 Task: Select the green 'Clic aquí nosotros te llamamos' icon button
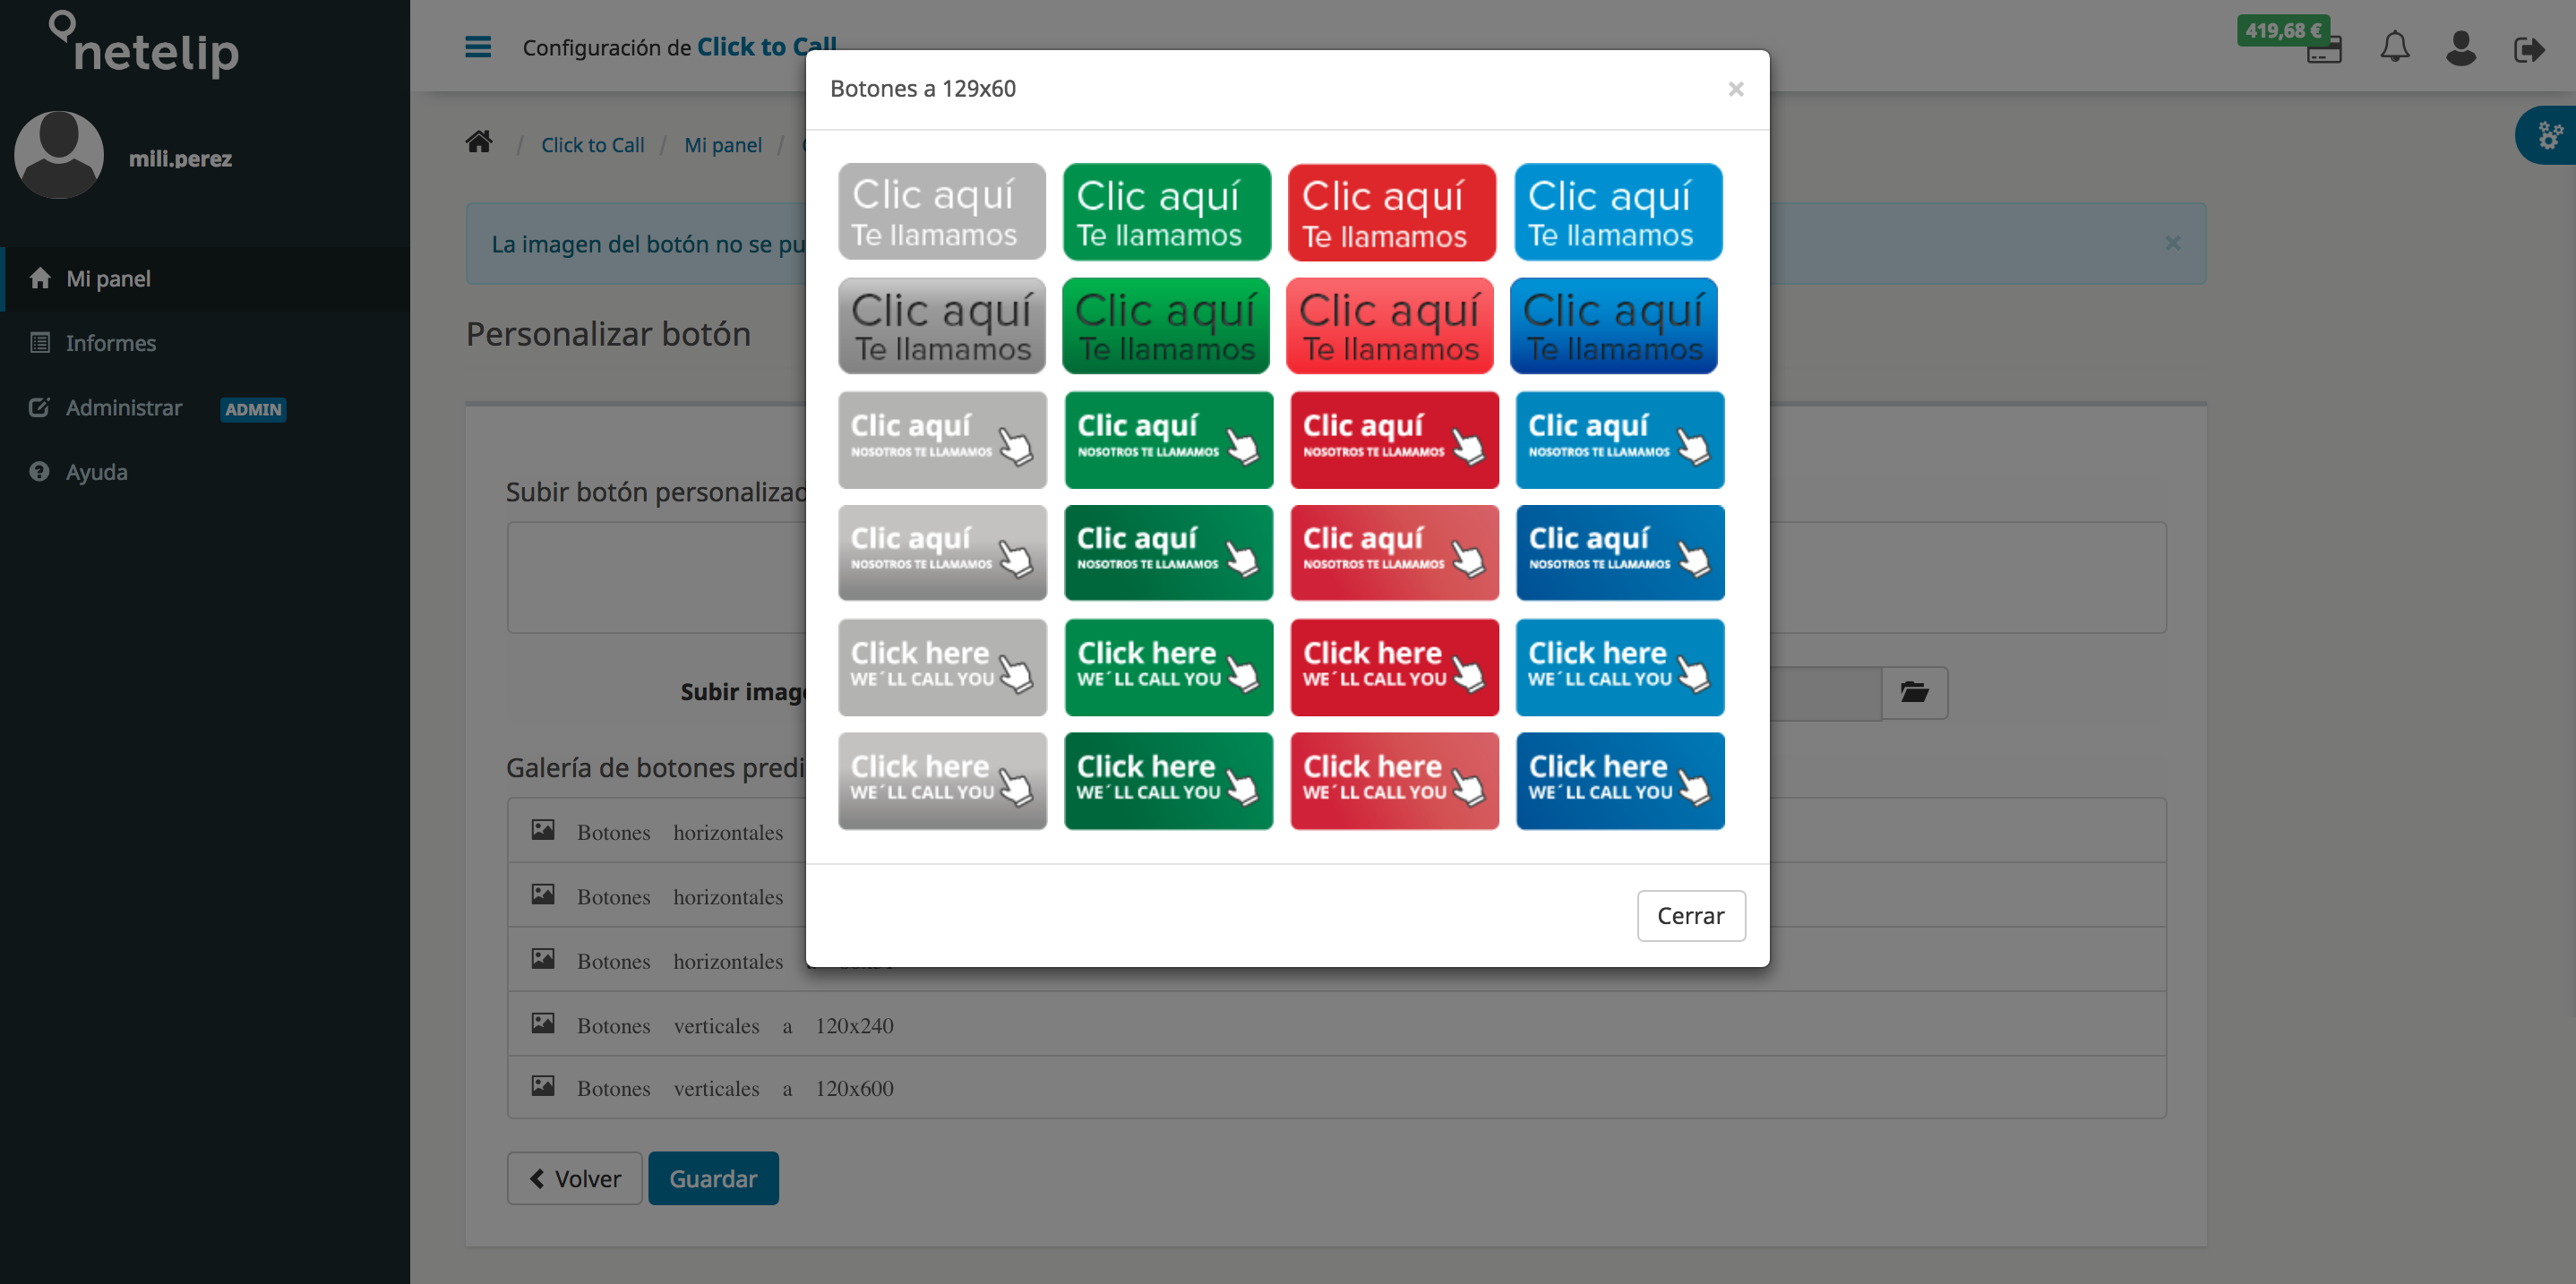tap(1166, 439)
